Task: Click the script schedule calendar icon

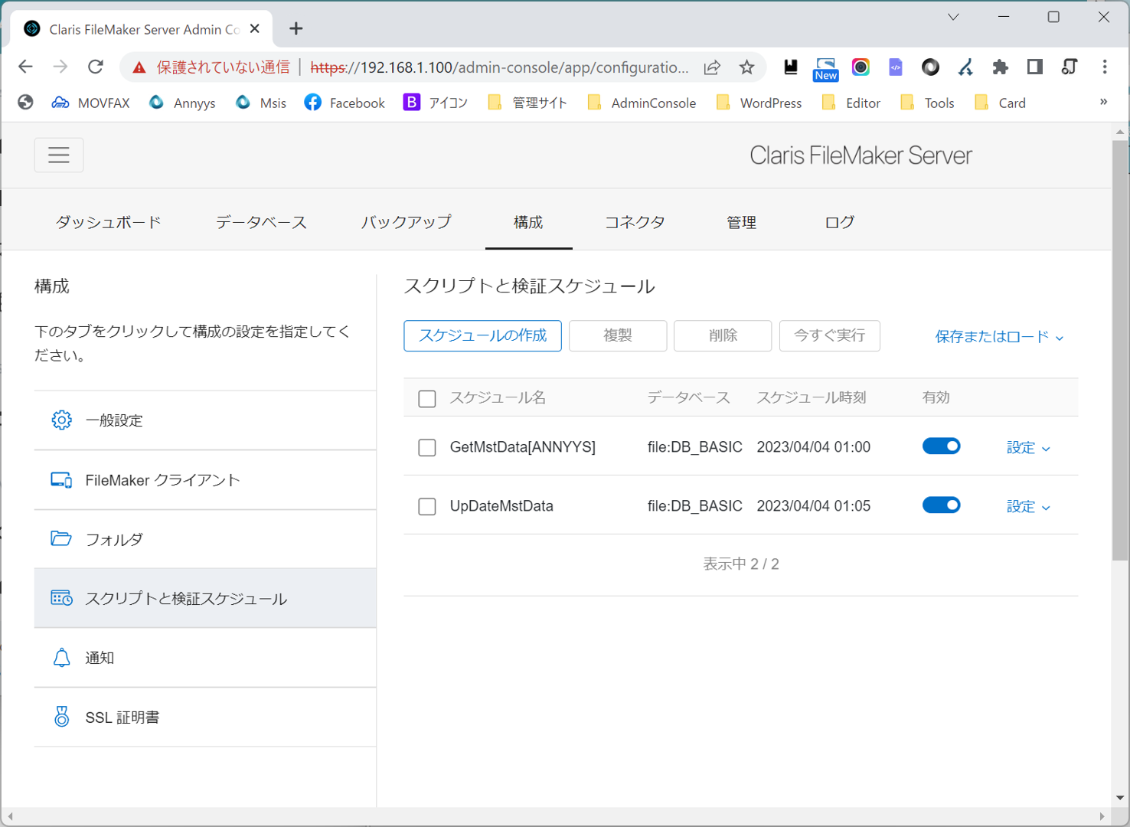Action: tap(61, 599)
